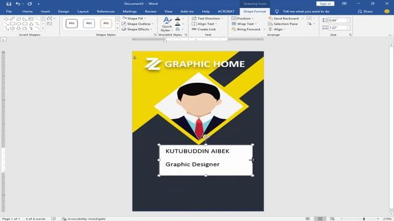The height and width of the screenshot is (221, 394).
Task: Expand the Shape Styles gallery
Action: (x=118, y=29)
